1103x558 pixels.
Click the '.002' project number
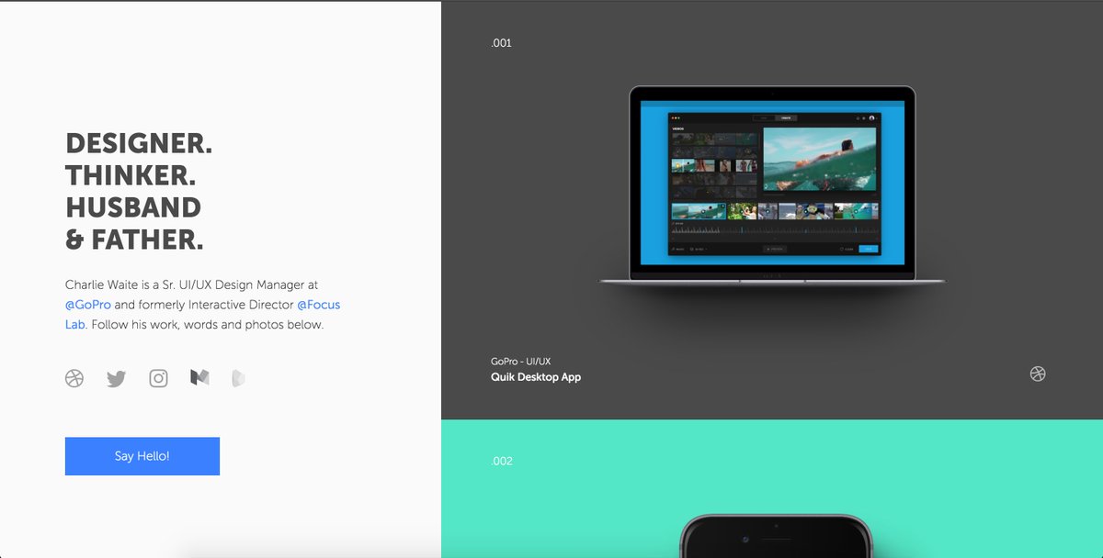(x=502, y=461)
